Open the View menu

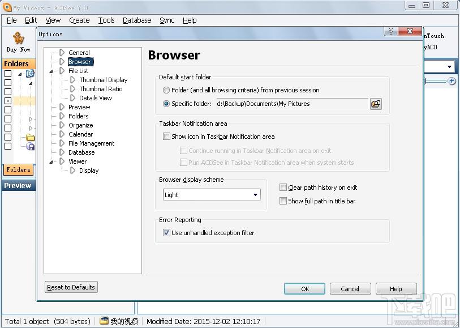[53, 20]
